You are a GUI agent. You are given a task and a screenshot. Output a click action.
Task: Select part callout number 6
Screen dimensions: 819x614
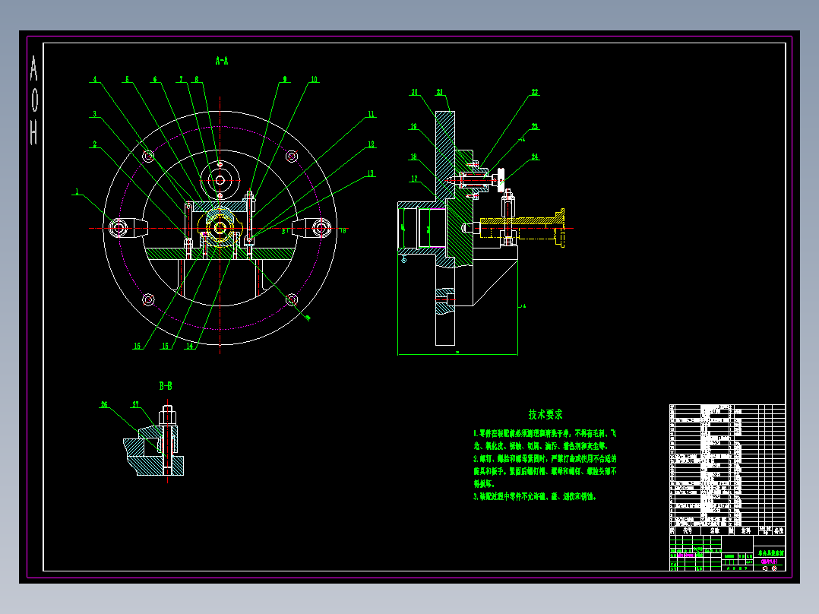tap(155, 80)
